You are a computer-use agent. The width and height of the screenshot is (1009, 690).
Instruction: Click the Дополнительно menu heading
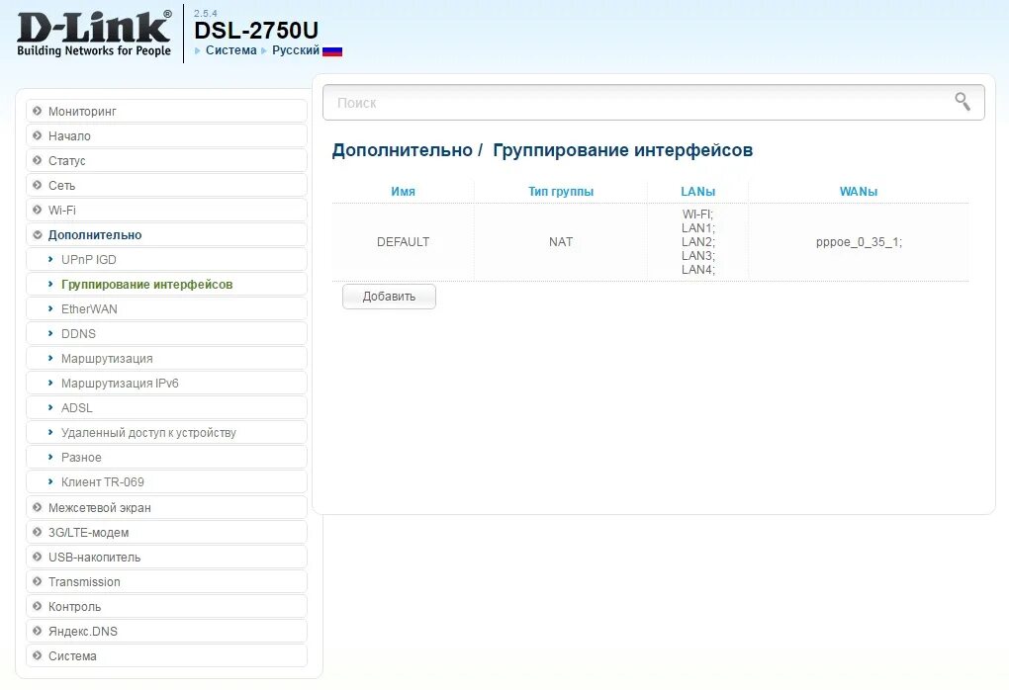pos(166,234)
